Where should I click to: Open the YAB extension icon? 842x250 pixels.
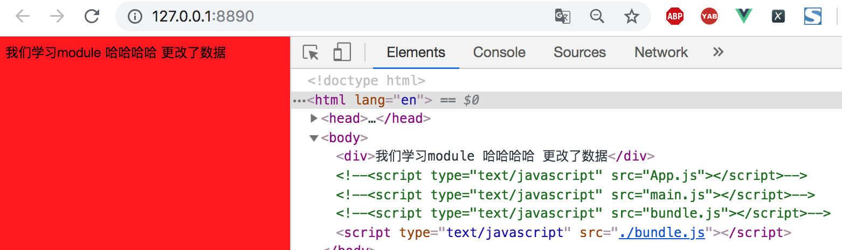(x=709, y=17)
